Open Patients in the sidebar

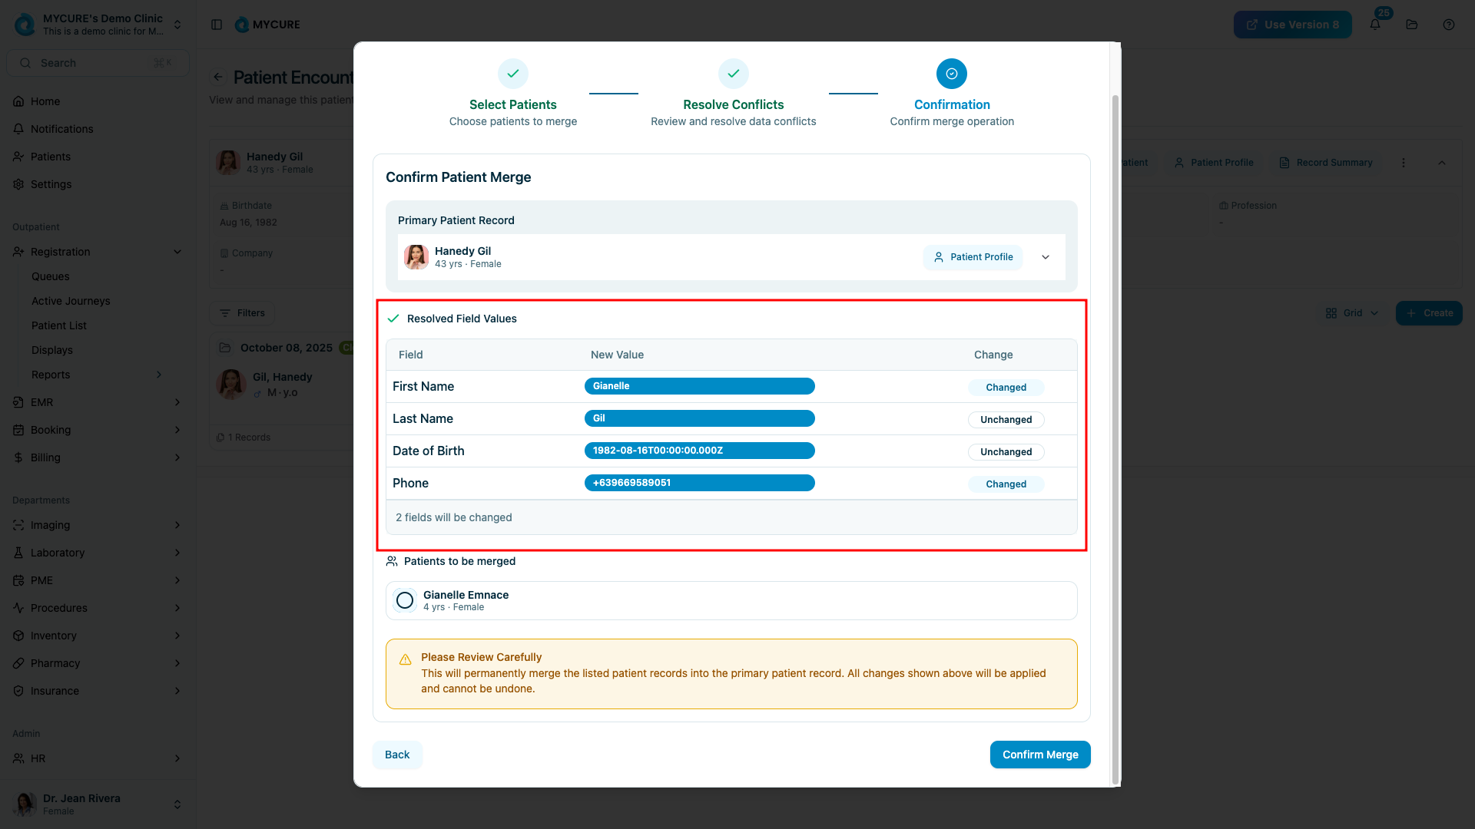(x=51, y=157)
